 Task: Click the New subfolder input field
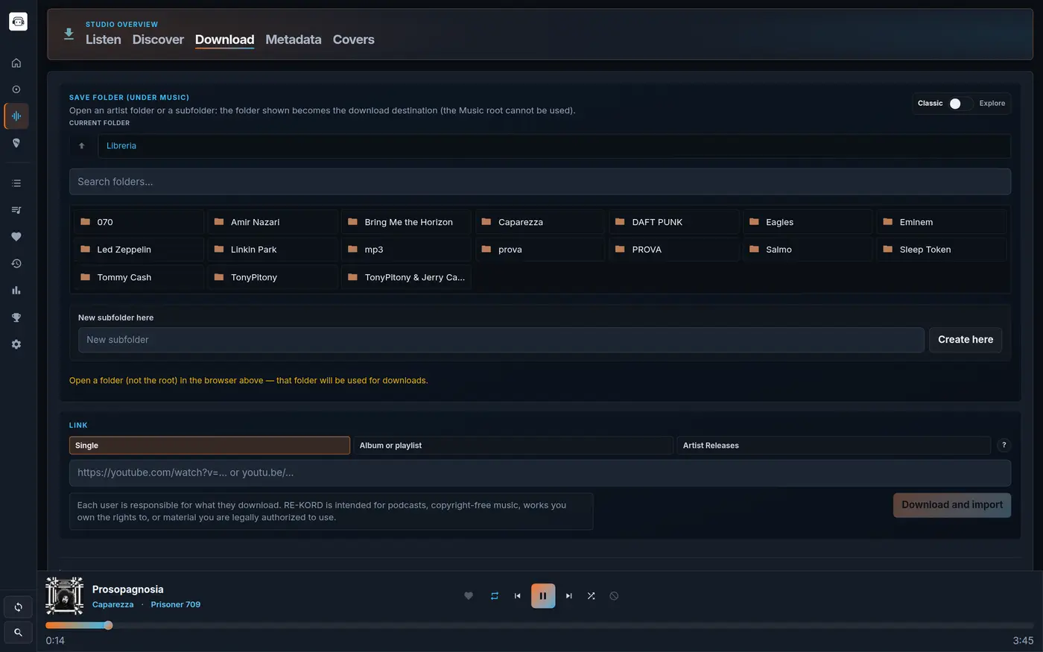click(x=501, y=340)
